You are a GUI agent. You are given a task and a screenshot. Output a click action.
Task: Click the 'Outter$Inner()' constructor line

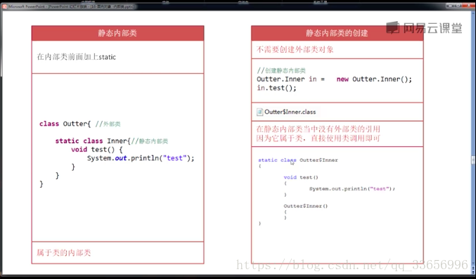(306, 206)
